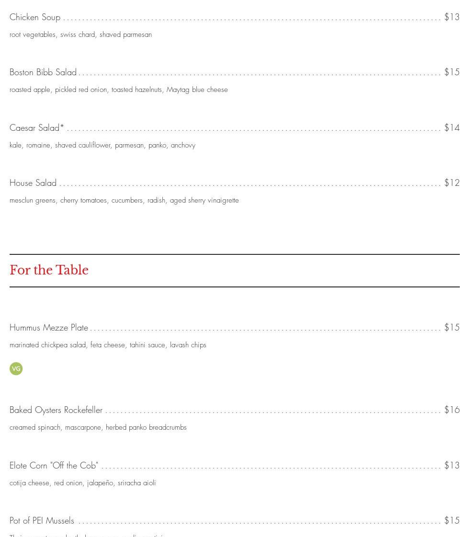Click the roasted apple, pickled red onion description

point(118,90)
